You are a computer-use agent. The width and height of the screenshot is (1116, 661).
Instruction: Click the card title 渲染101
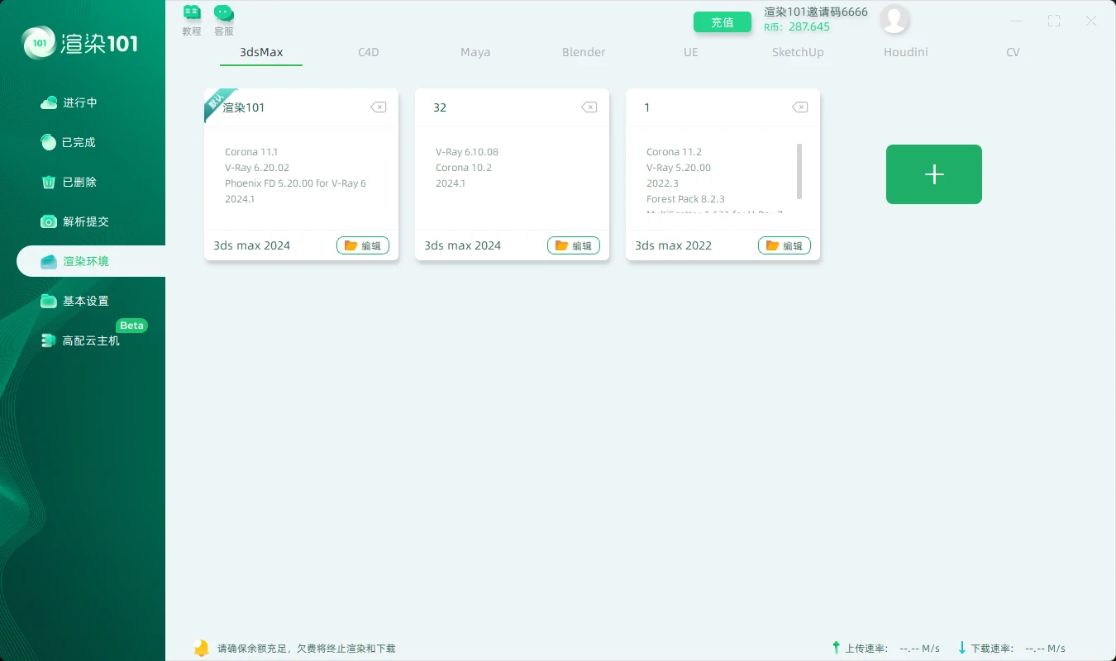[244, 107]
